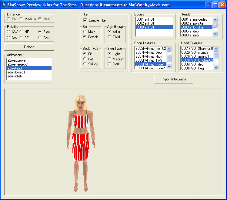The image size is (227, 200).
Task: Choose Light skin type
Action: 114,54
